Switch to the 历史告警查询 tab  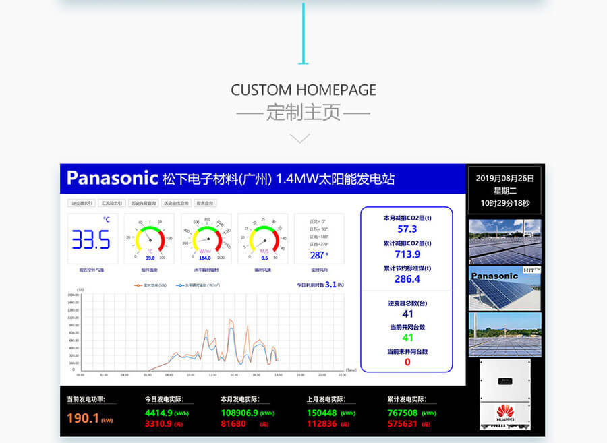(x=143, y=203)
